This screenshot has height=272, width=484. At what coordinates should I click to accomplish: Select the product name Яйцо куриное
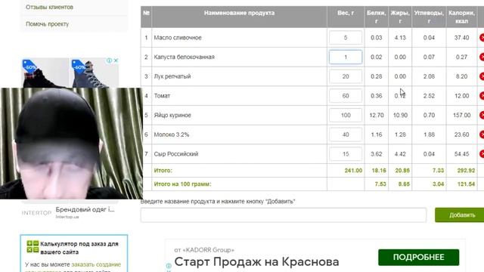(x=172, y=116)
